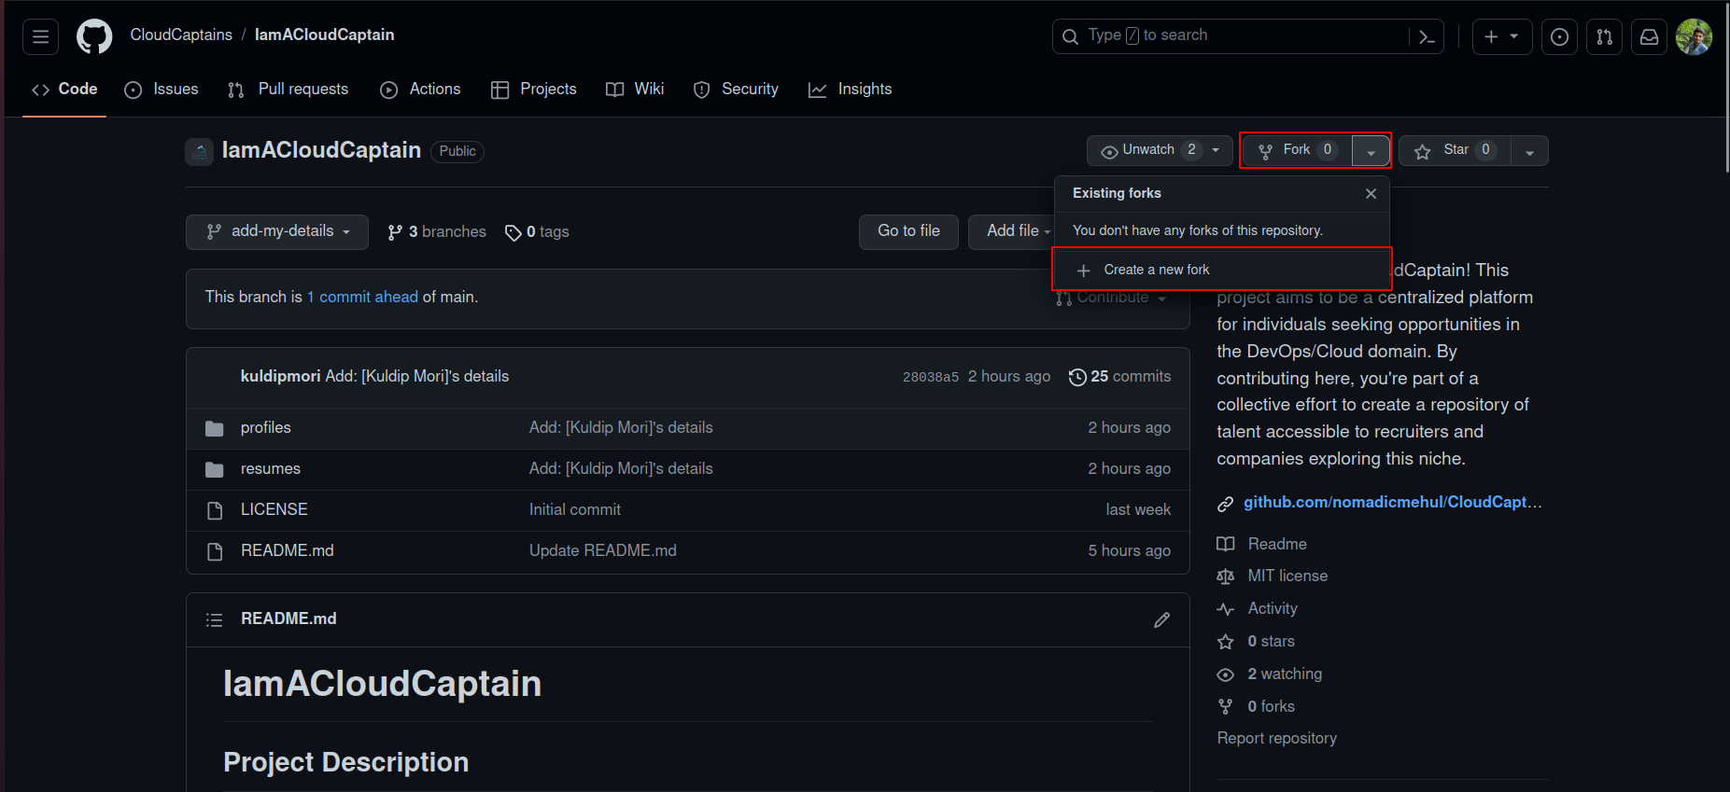Open the IamACloudCaptain repository breadcrumb link

click(x=324, y=35)
